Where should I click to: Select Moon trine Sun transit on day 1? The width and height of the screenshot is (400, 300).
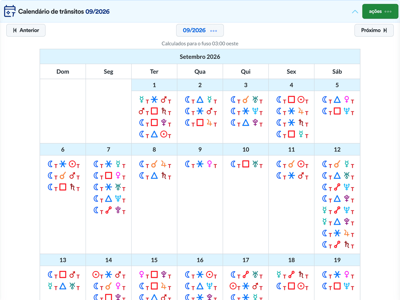pos(155,134)
